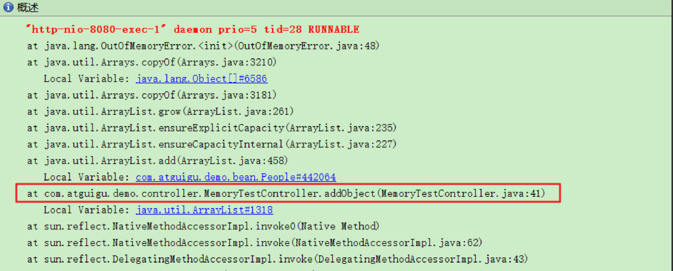
Task: Click 'Local Variable:' label before People#442064
Action: (88, 177)
